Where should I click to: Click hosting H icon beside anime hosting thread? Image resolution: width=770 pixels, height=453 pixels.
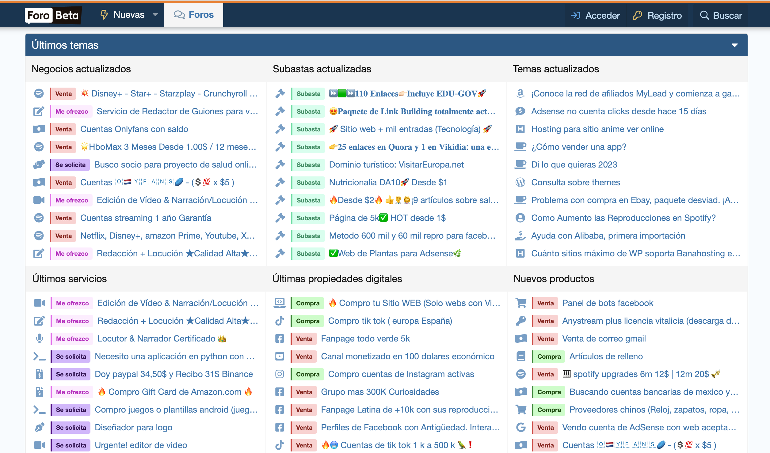tap(520, 129)
